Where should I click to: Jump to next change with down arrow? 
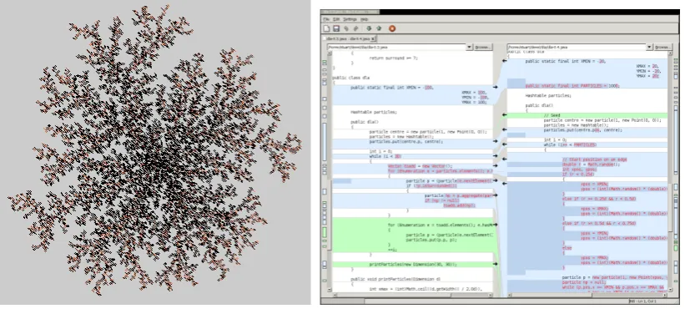[369, 28]
